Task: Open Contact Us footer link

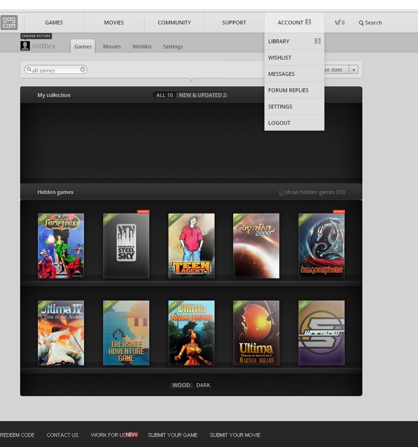Action: 62,435
